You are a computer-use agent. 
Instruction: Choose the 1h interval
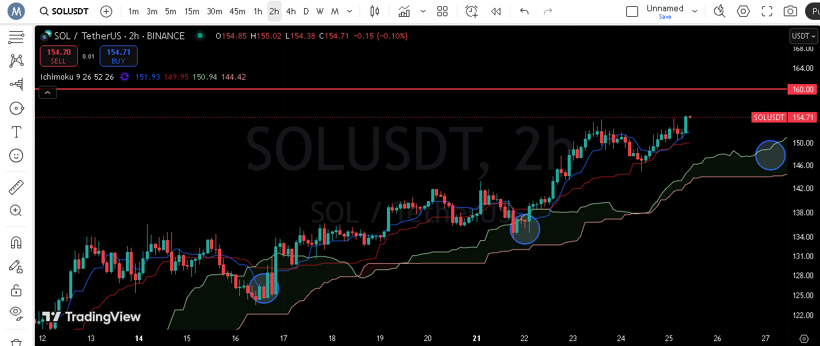(258, 11)
